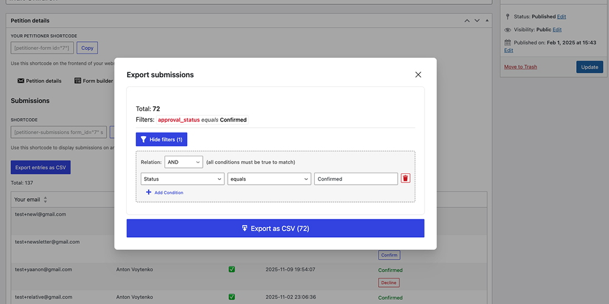The height and width of the screenshot is (304, 609).
Task: Collapse the Petition details panel
Action: [487, 21]
